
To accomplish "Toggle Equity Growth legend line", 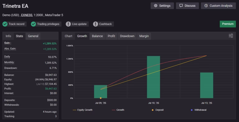I will (x=82, y=110).
